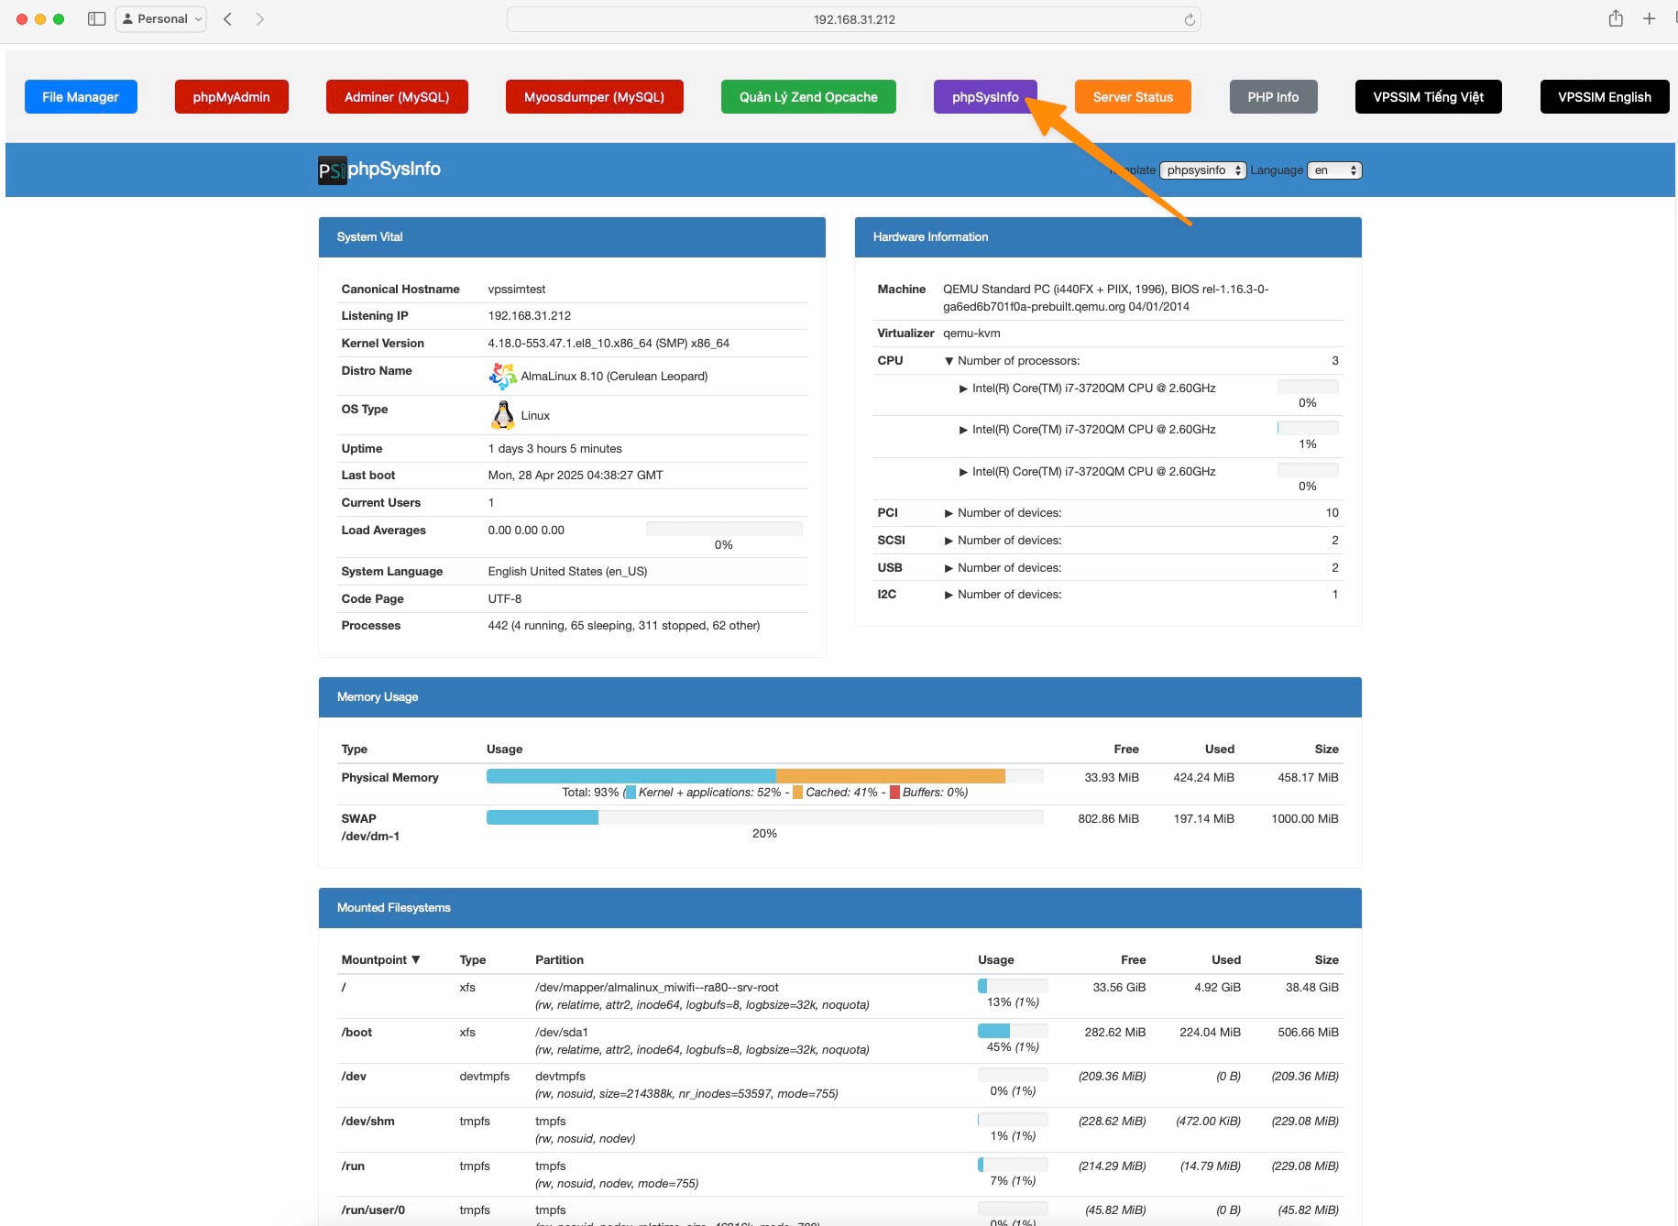1678x1226 pixels.
Task: Click the Type column header in Mounted Filesystems
Action: click(473, 959)
